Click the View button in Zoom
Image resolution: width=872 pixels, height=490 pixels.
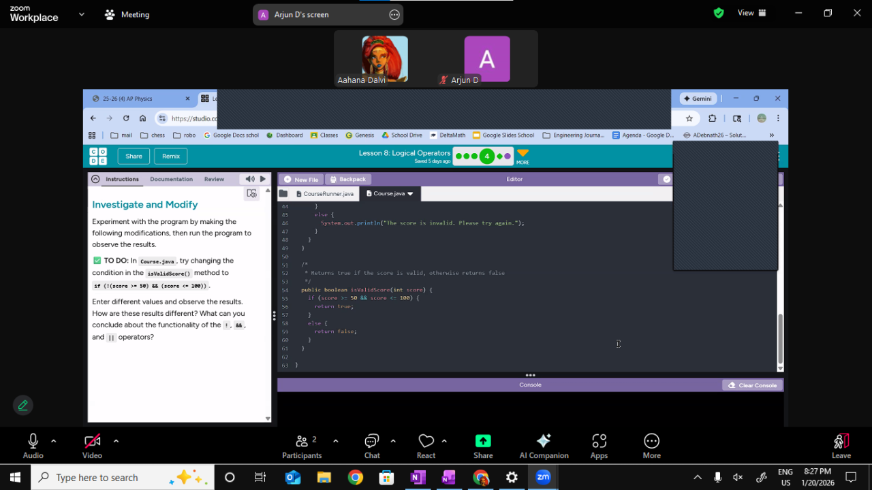point(751,13)
